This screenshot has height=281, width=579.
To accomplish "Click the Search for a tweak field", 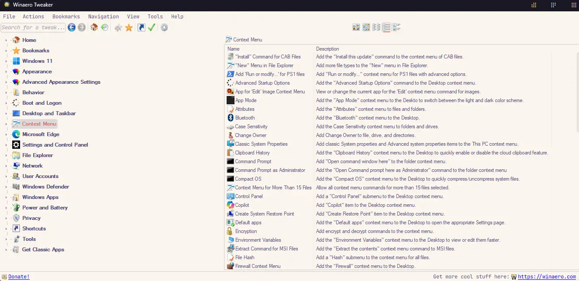I will (33, 27).
